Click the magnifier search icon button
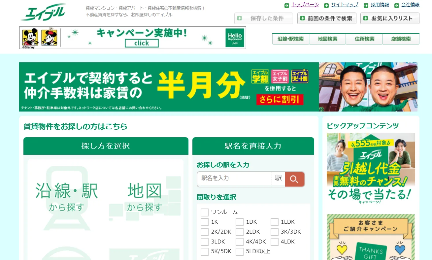Viewport: 432px width, 260px height. (294, 179)
